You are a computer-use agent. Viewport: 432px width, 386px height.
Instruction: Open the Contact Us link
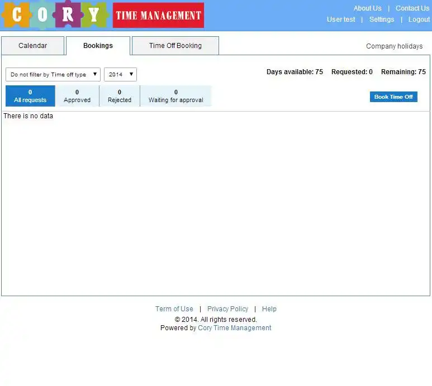pos(412,8)
